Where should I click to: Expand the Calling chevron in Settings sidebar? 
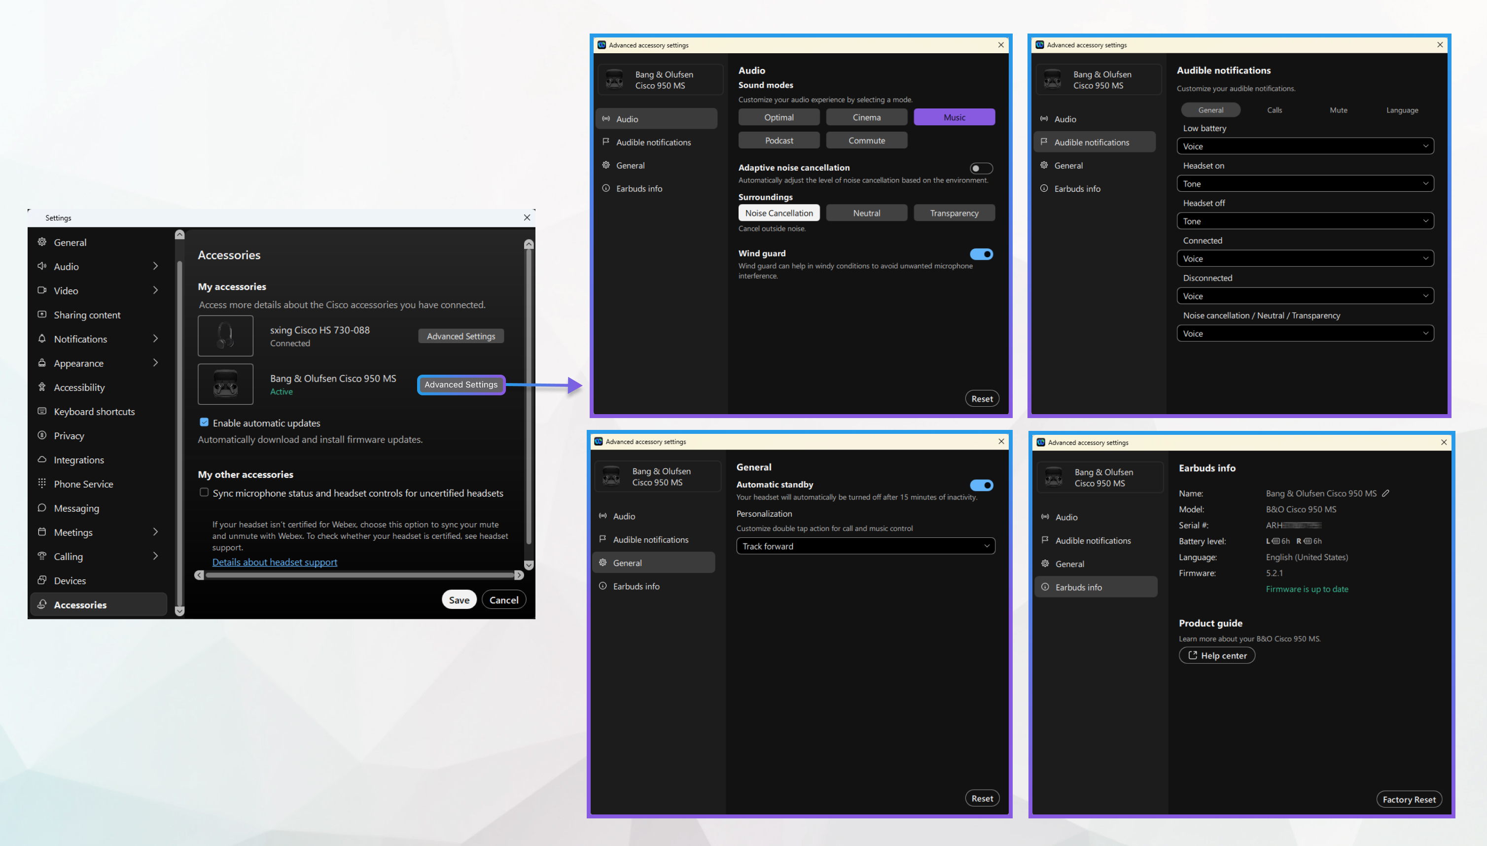pos(155,556)
